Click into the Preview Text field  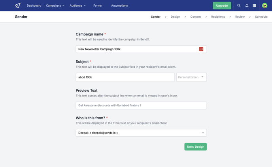141,105
